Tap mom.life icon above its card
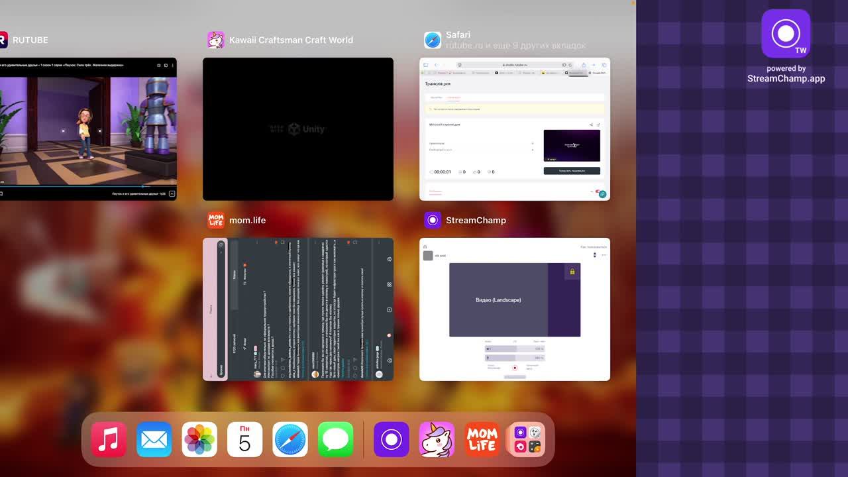This screenshot has width=848, height=477. [216, 220]
